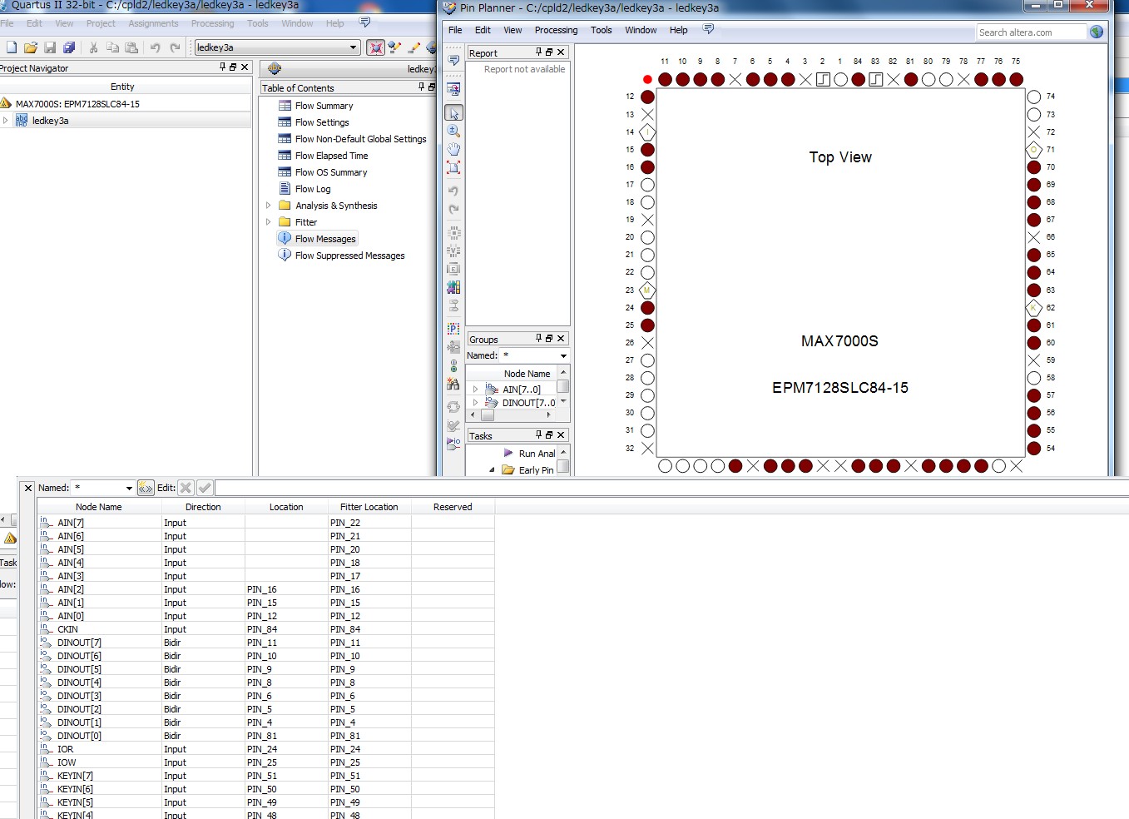Open the Named filter dropdown in pin list

tap(129, 488)
